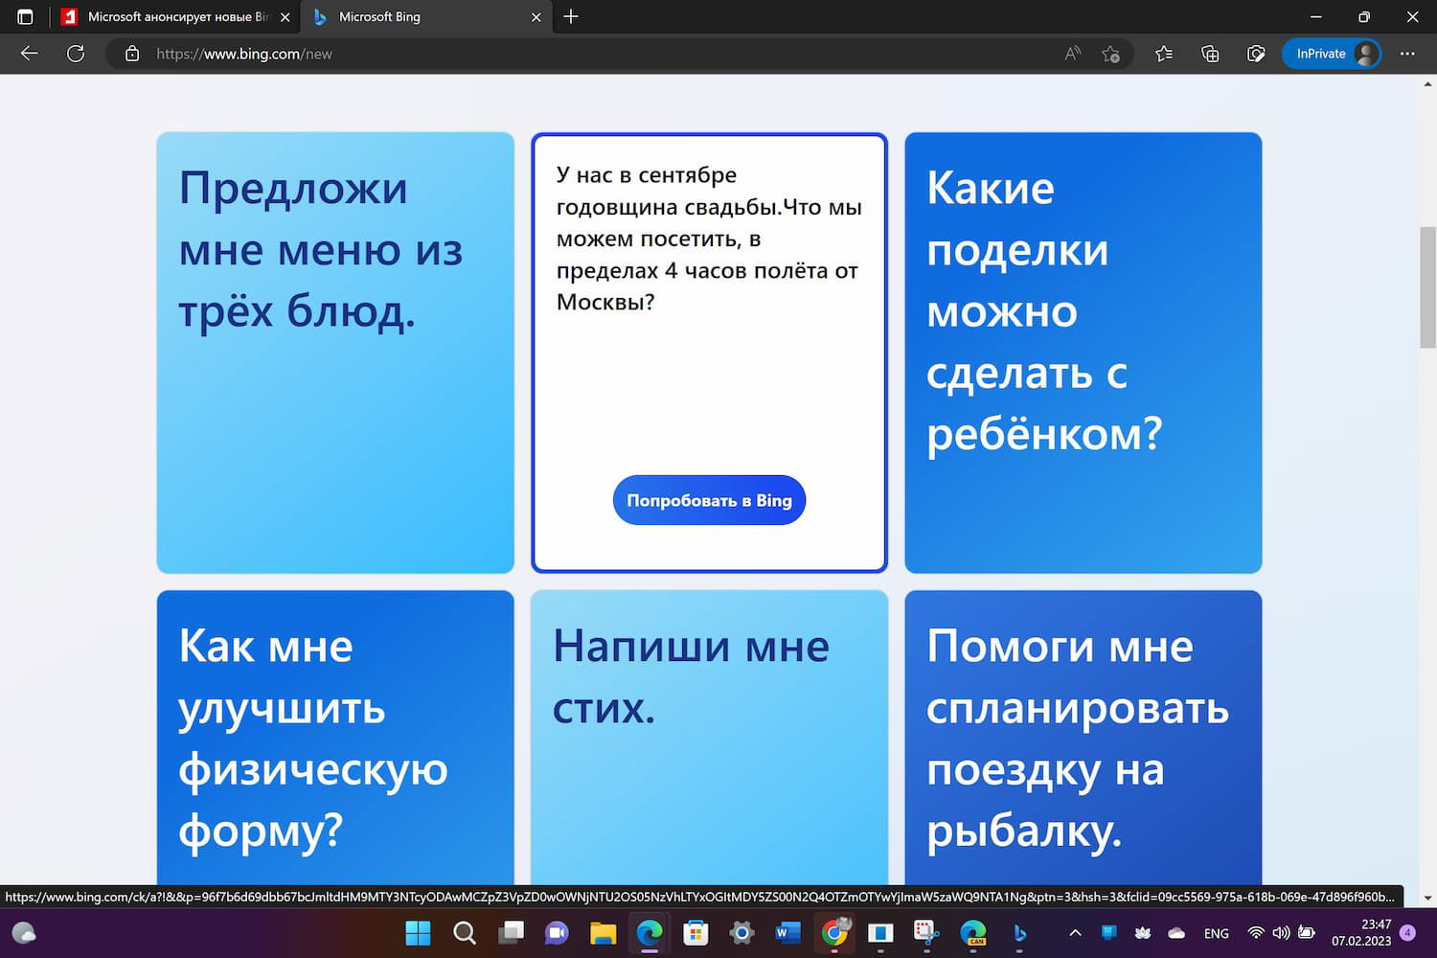Click the scrollbar down arrow
The height and width of the screenshot is (958, 1437).
pyautogui.click(x=1427, y=899)
